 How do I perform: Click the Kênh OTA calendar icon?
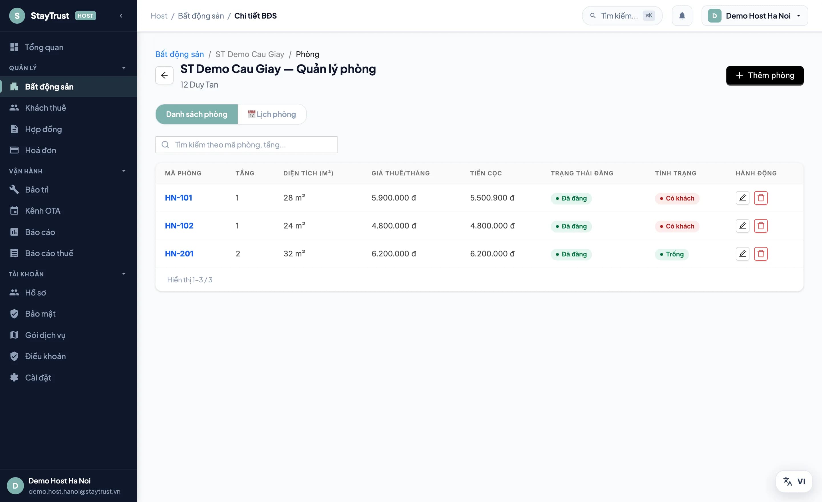pyautogui.click(x=14, y=211)
